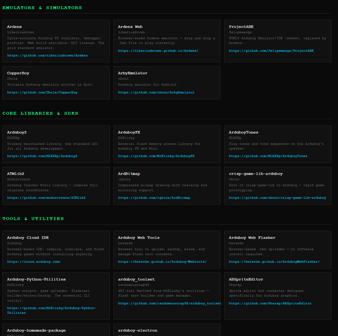The image size is (338, 336).
Task: Open the felipemanga/ProjectABE GitHub link
Action: [x=271, y=51]
